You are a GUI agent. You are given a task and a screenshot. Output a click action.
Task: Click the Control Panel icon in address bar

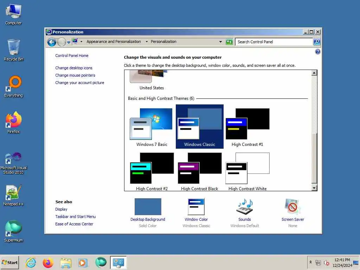(x=75, y=41)
